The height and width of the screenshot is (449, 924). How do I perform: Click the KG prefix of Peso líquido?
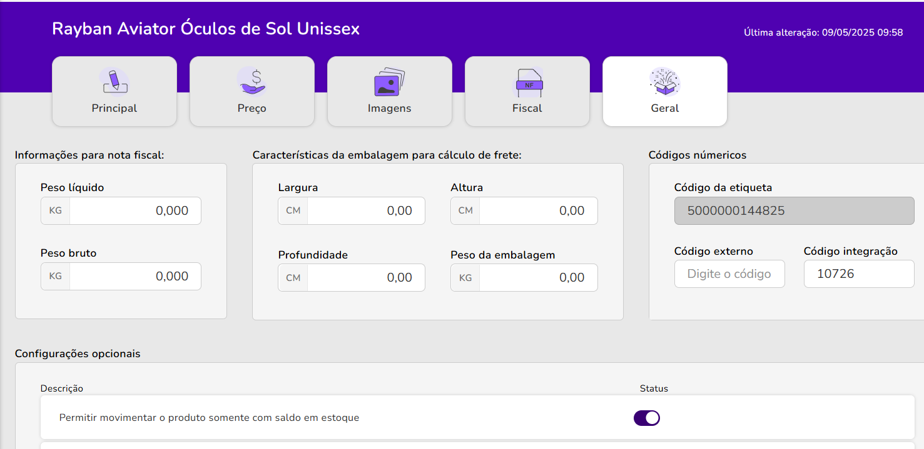[56, 211]
